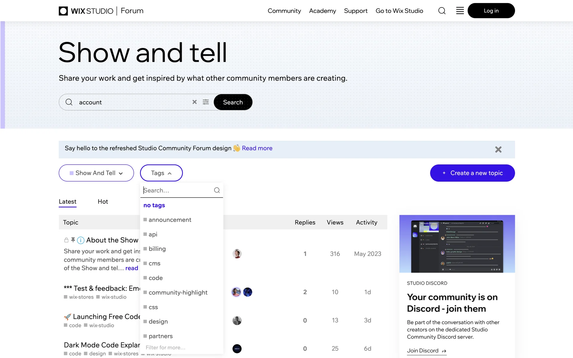Viewport: 573px width, 358px height.
Task: Clear the account search text
Action: click(x=195, y=102)
